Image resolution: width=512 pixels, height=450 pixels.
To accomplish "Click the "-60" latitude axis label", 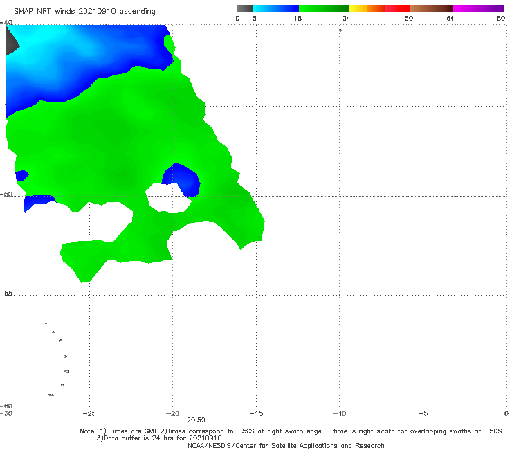I will click(6, 406).
